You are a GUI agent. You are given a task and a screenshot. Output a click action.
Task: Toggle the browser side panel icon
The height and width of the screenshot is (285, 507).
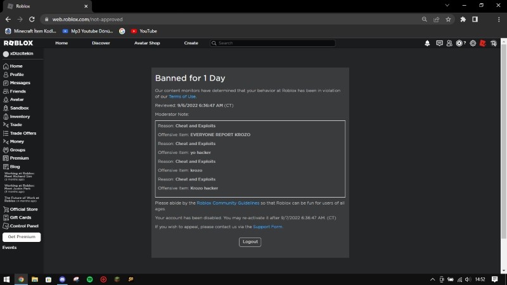pos(475,20)
